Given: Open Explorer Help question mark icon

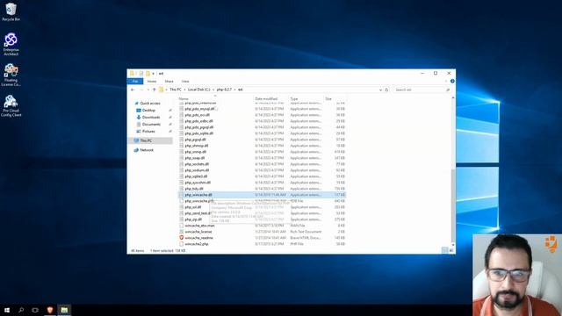Looking at the screenshot, I should coord(452,82).
